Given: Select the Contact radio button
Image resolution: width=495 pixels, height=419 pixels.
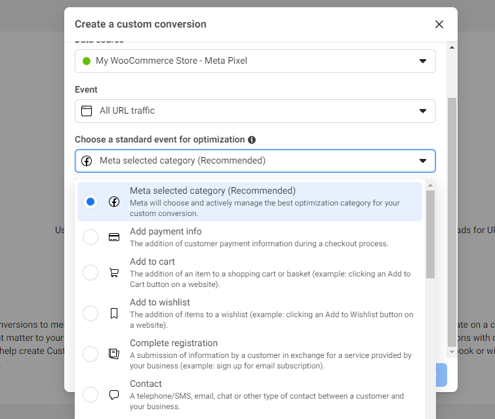Looking at the screenshot, I should 90,395.
